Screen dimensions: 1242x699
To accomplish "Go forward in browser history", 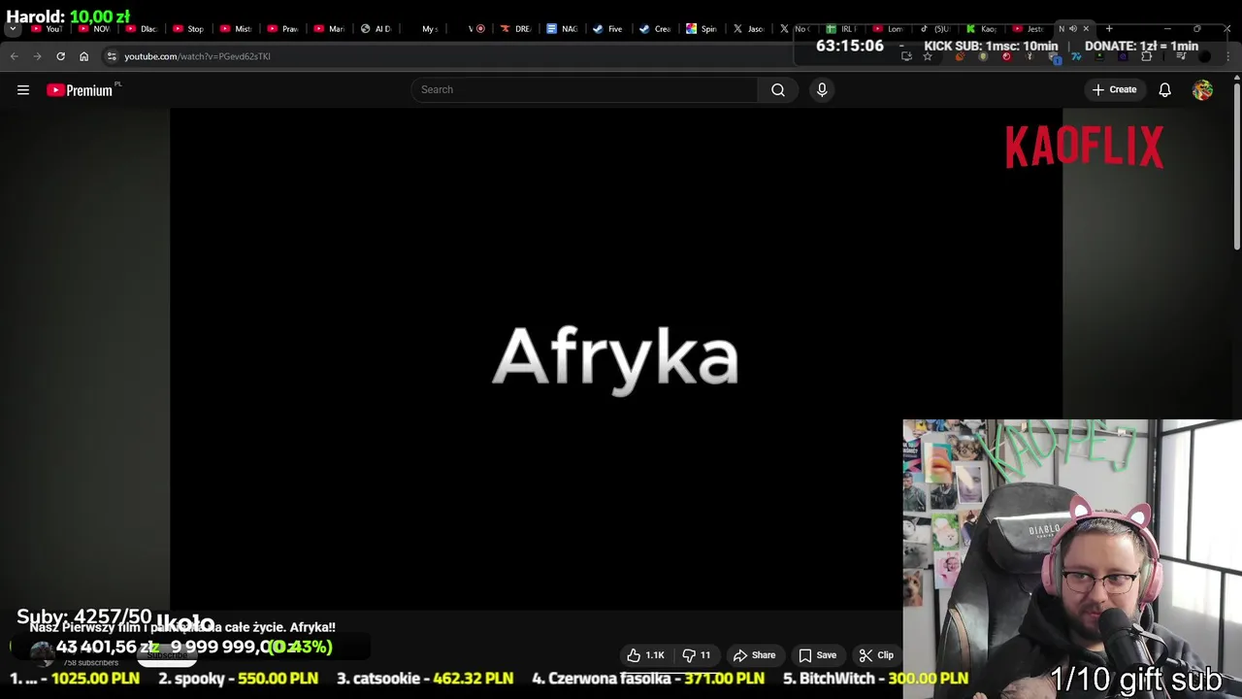I will tap(37, 56).
